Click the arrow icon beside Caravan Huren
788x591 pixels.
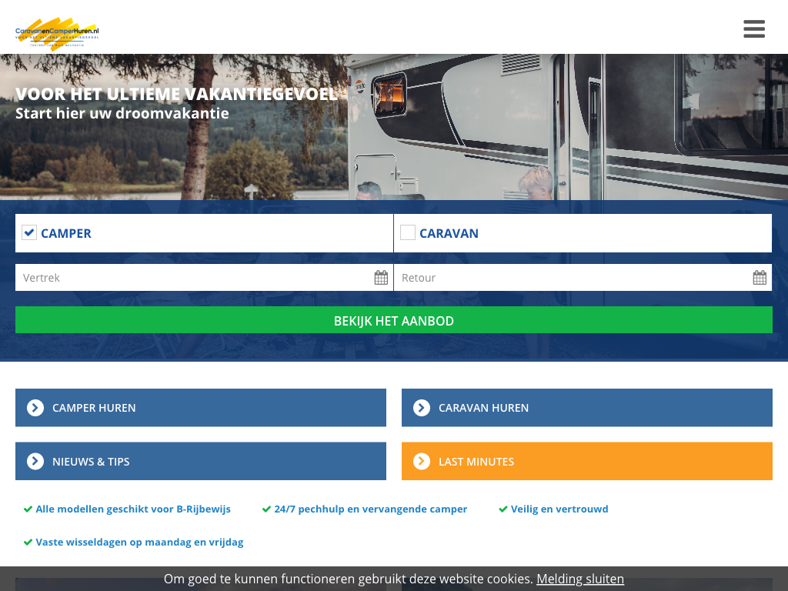click(x=422, y=408)
